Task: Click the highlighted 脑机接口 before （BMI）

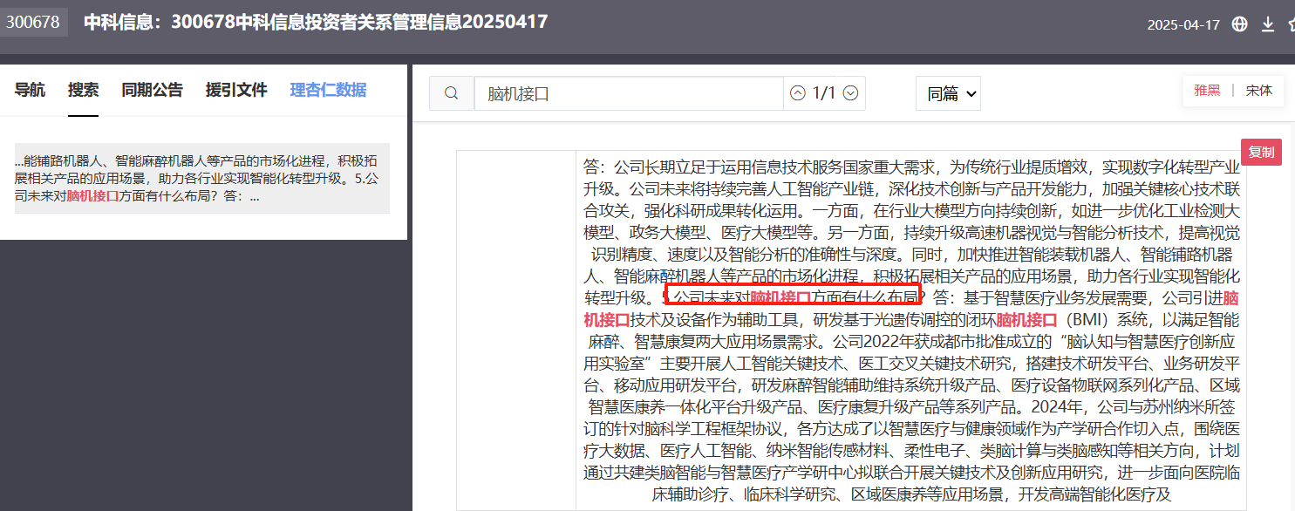Action: [1026, 320]
